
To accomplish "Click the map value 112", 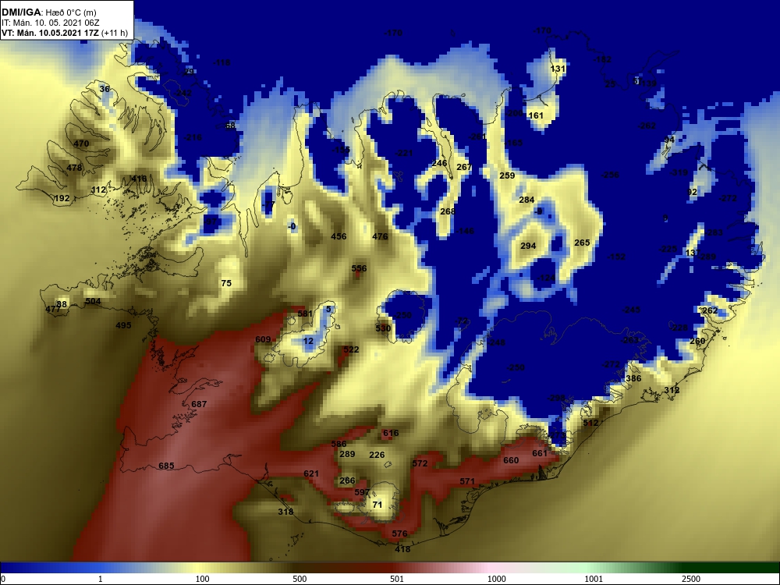I will point(98,190).
